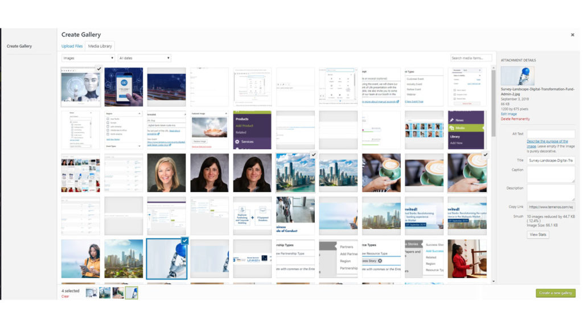Choose the woman in red dress thumbnail
583x328 pixels.
[x=467, y=259]
